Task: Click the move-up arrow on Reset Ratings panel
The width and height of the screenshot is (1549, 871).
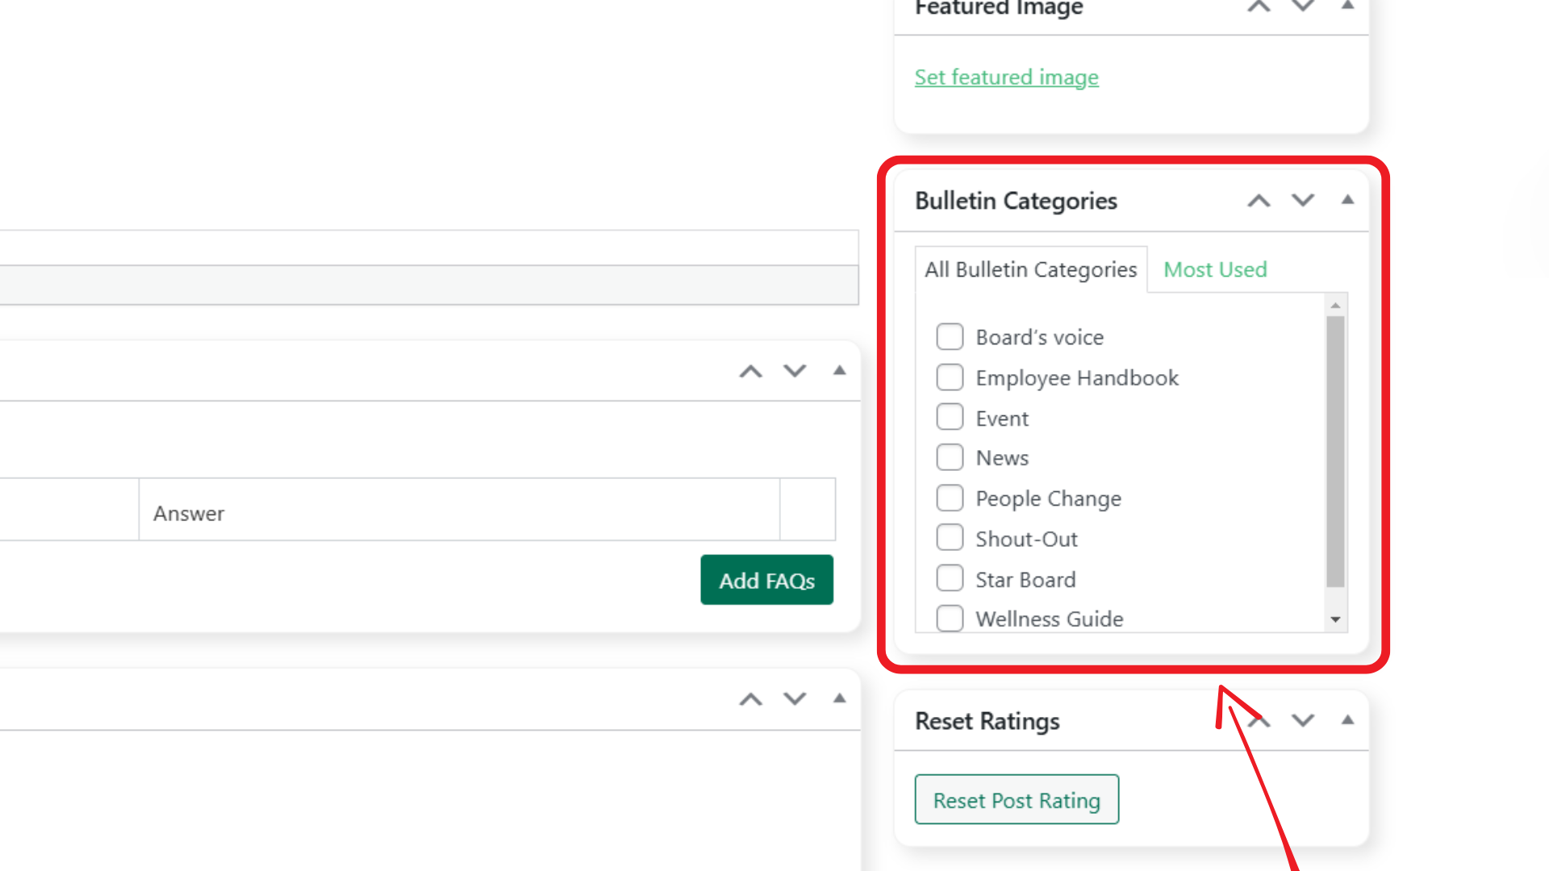Action: click(x=1258, y=720)
